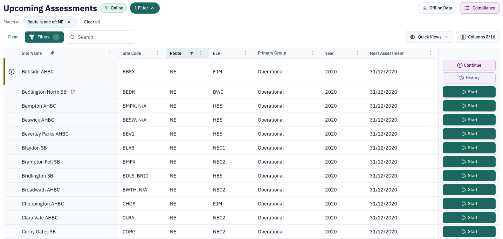Screen dimensions: 503x239
Task: Continue the Bebside AHBC assessment
Action: 469,65
